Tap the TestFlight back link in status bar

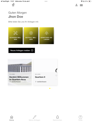pos(5,1)
